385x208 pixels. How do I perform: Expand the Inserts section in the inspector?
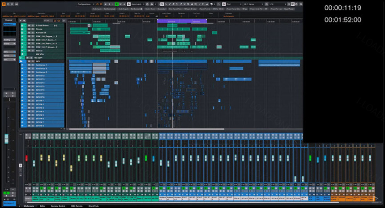[9, 43]
